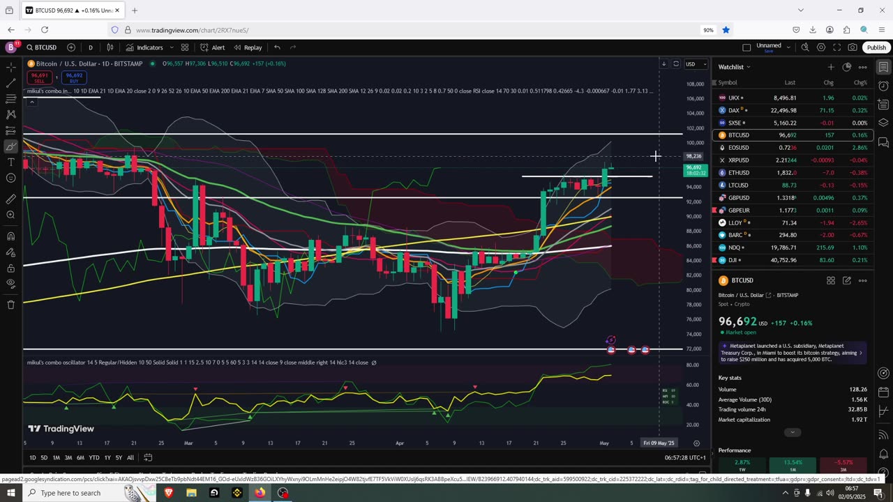Open the layout setup square icon

pos(746,47)
